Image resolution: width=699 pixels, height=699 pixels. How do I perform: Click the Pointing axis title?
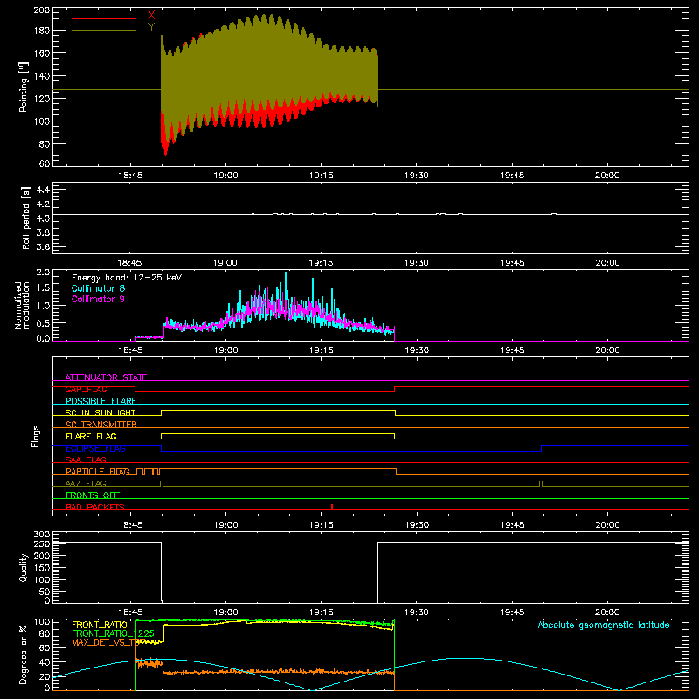(24, 87)
